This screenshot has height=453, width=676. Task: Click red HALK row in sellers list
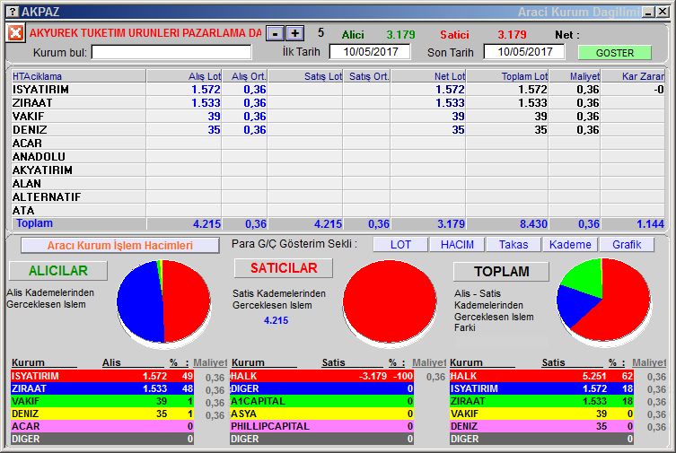pos(321,376)
